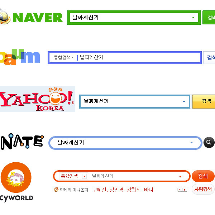Click Nate's black magnifier search button
This screenshot has height=215, width=215.
(209, 142)
